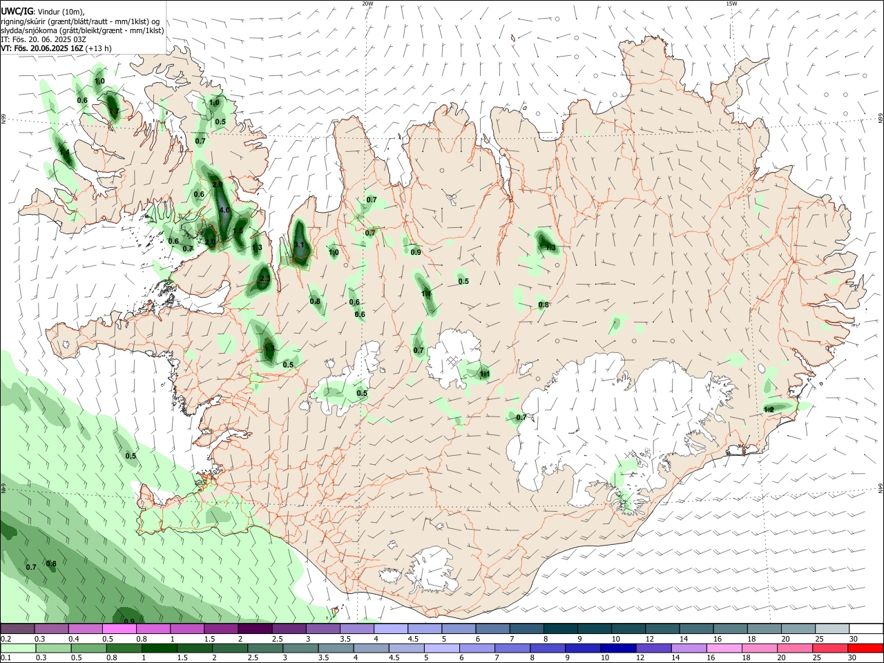Pick the bright pink 0.5–0.8 snow swatch
Viewport: 884px width, 663px height.
pos(119,629)
